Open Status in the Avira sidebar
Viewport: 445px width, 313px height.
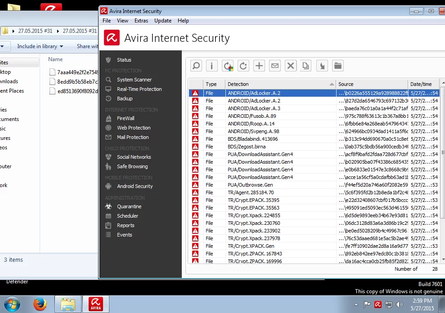124,60
